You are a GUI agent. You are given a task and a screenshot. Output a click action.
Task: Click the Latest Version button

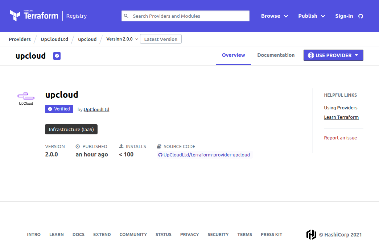click(x=161, y=39)
